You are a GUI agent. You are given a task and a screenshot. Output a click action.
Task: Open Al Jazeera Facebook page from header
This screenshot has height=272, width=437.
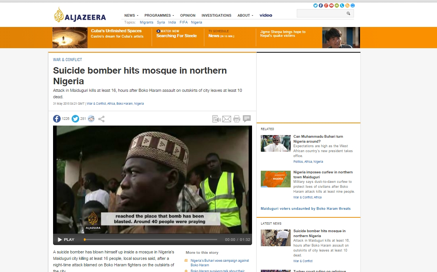click(x=321, y=6)
